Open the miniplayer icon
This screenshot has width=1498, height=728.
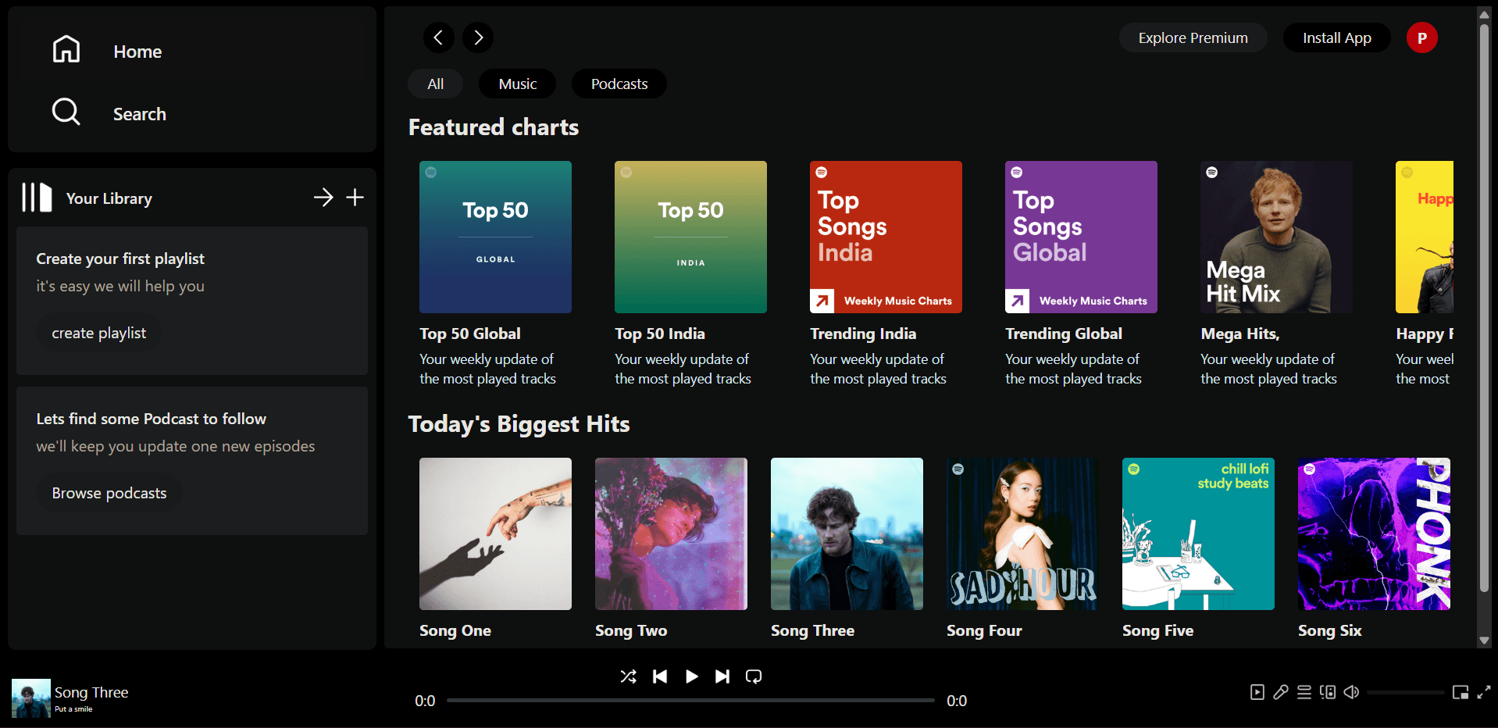tap(1461, 692)
